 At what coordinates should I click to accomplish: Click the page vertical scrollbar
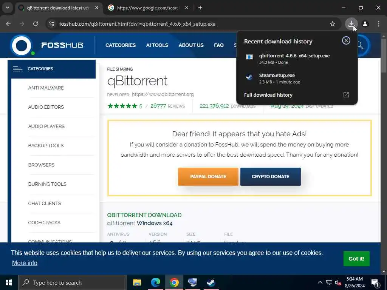point(384,56)
